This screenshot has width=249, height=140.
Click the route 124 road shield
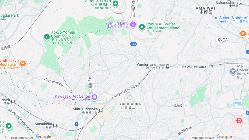coord(133,44)
